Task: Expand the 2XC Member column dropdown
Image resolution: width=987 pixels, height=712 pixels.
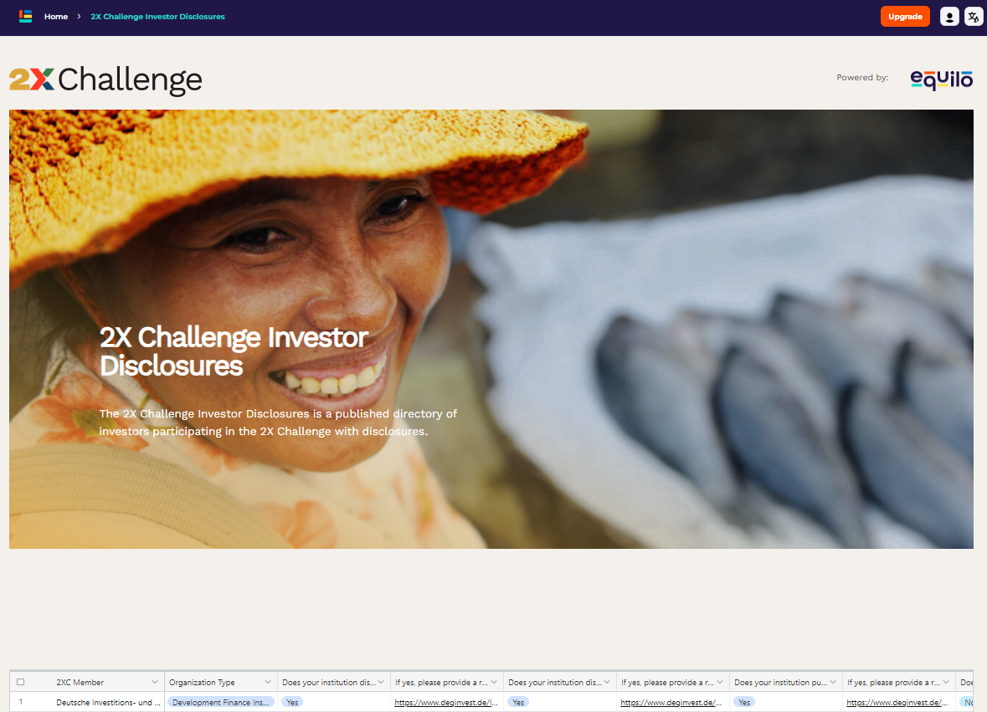Action: (x=155, y=682)
